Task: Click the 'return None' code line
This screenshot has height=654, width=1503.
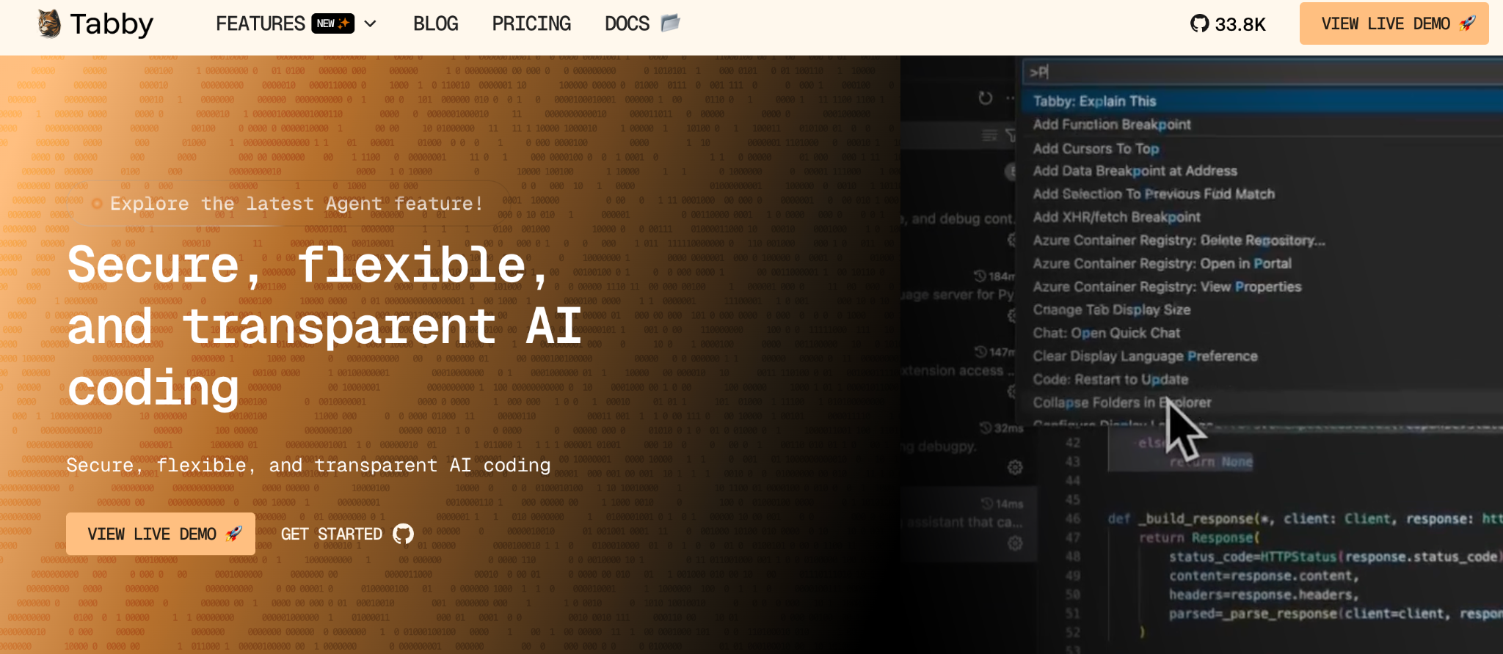Action: [1210, 462]
